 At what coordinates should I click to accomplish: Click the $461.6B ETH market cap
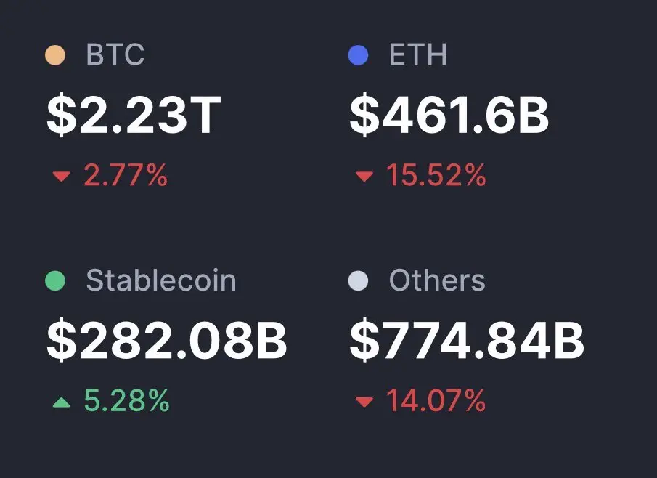click(x=449, y=116)
